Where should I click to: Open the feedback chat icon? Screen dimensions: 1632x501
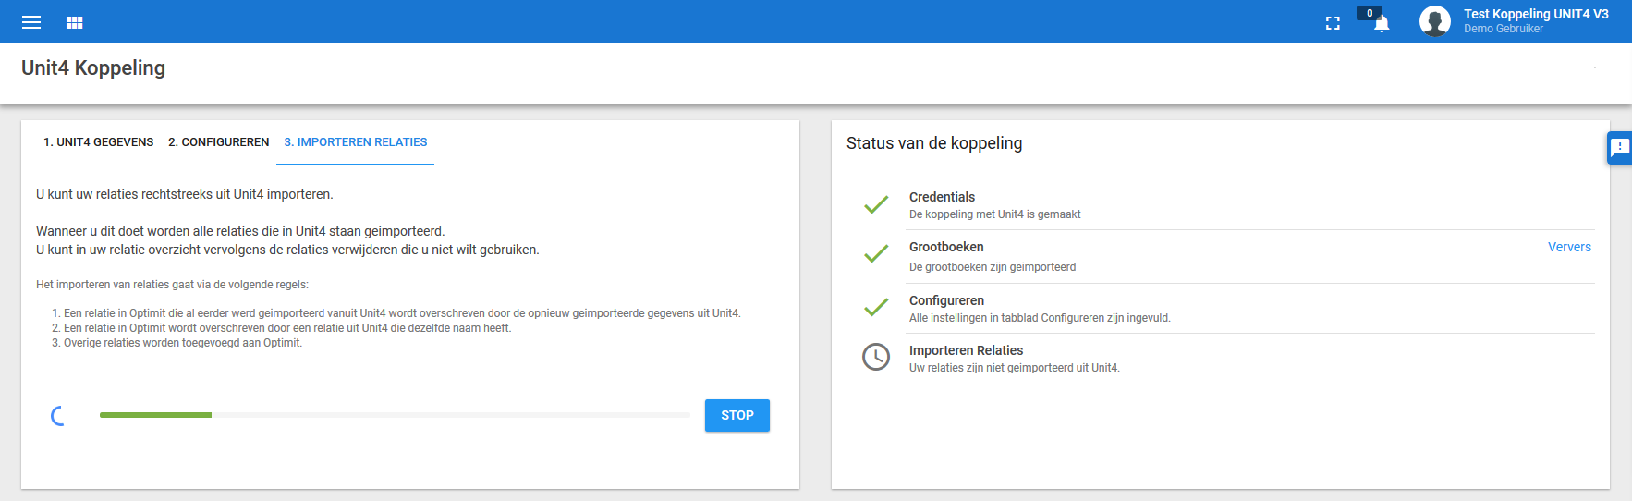pyautogui.click(x=1620, y=147)
